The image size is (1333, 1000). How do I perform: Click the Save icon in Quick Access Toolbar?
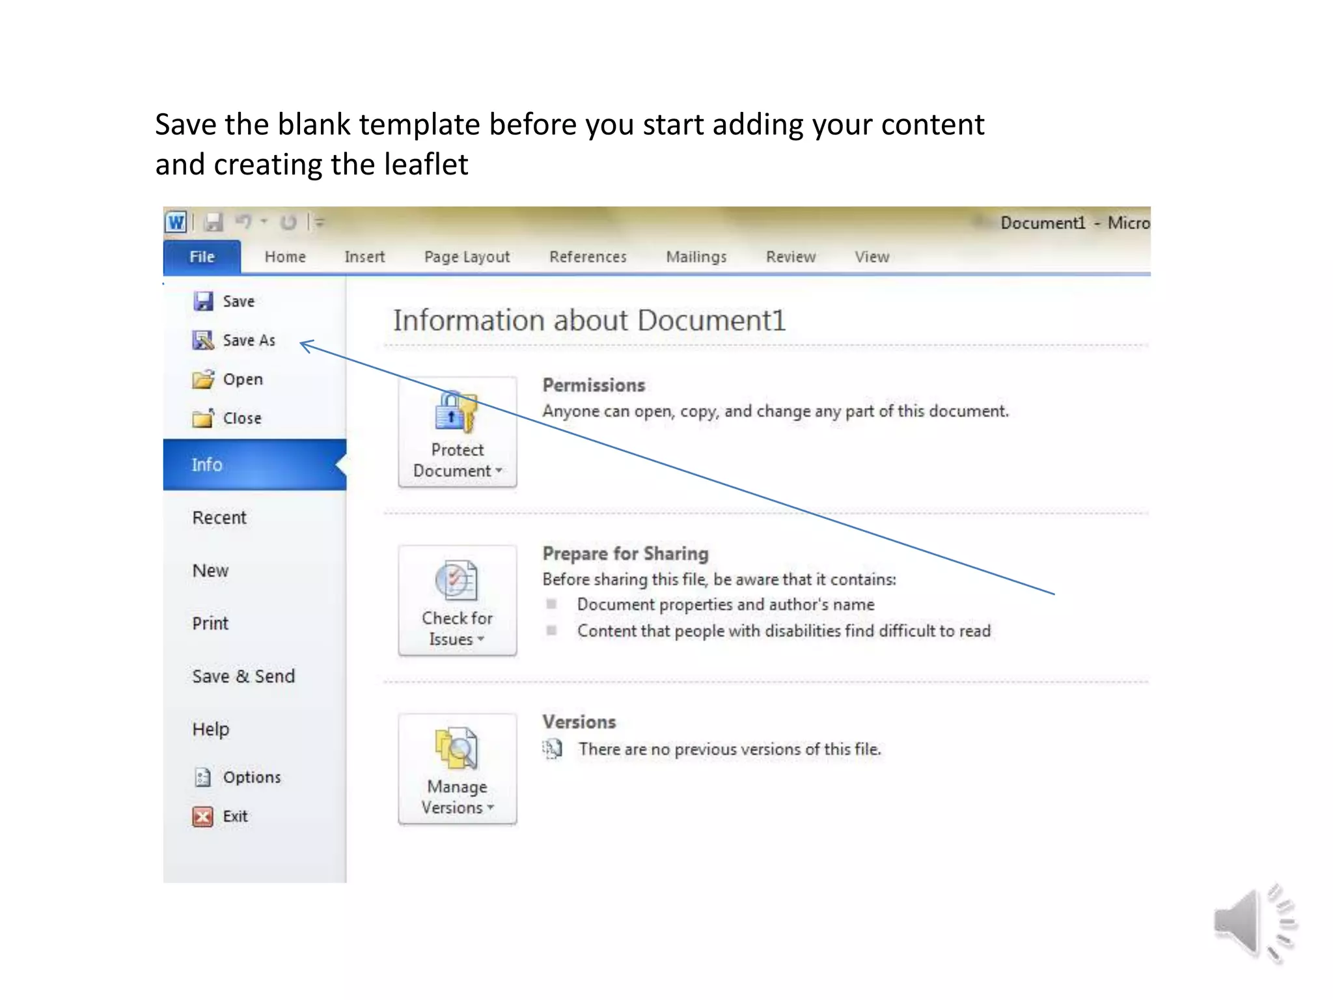coord(213,223)
